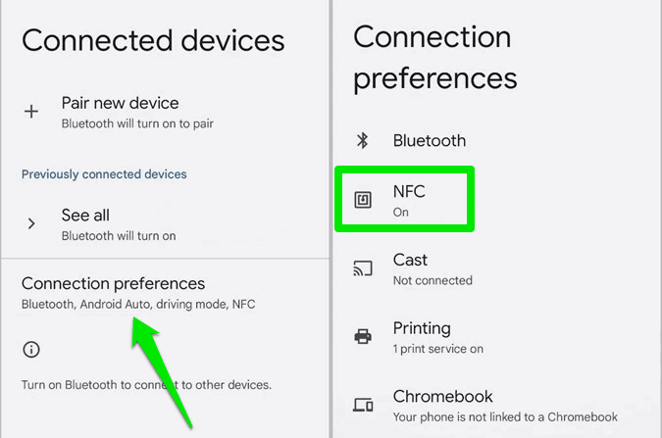Viewport: 662px width, 438px height.
Task: Tap the NFC chip icon
Action: click(x=363, y=200)
